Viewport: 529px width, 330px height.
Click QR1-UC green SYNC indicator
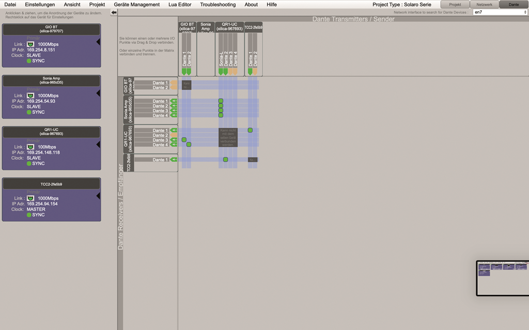pyautogui.click(x=29, y=163)
